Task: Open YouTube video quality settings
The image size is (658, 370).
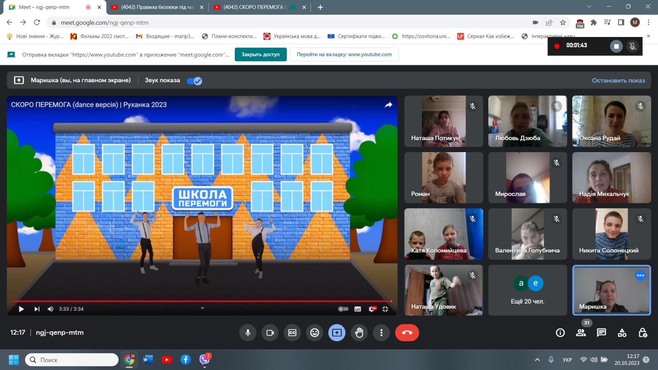Action: pyautogui.click(x=372, y=309)
